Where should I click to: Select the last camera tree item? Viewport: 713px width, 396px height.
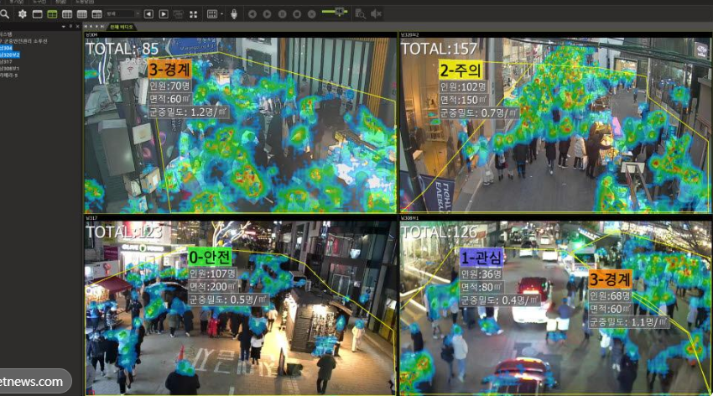tap(8, 75)
